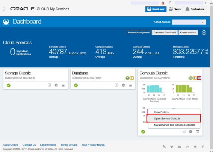Click Compute Classic red badge 3
This screenshot has width=213, height=152.
coord(199,78)
